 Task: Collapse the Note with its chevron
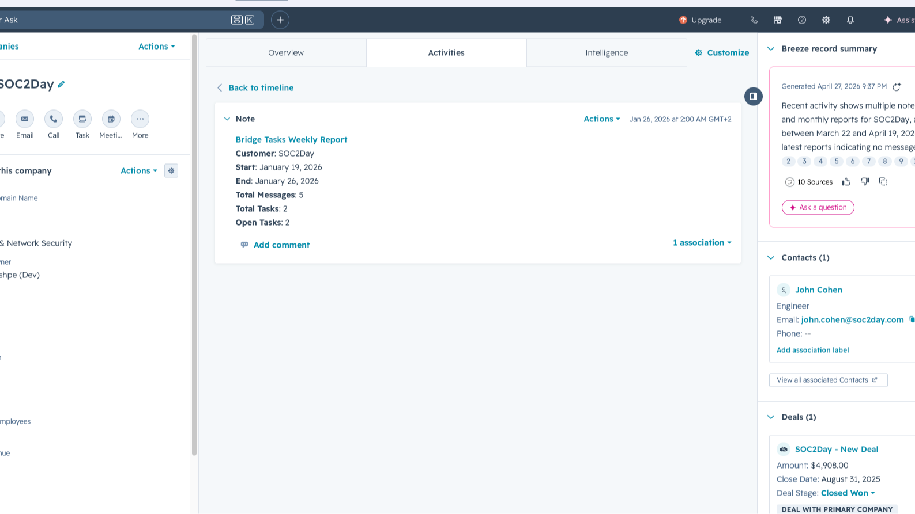point(227,119)
